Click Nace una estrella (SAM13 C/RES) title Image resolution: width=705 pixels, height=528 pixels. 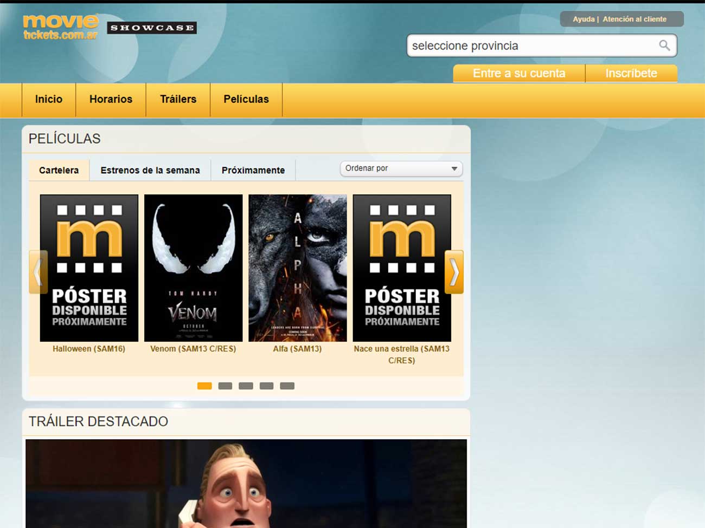(x=402, y=355)
